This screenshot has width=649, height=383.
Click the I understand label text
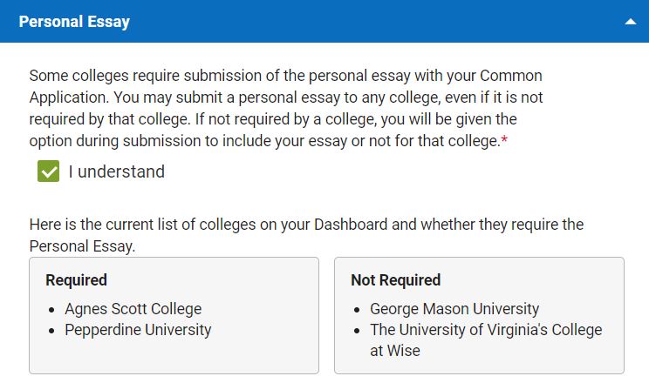coord(116,171)
